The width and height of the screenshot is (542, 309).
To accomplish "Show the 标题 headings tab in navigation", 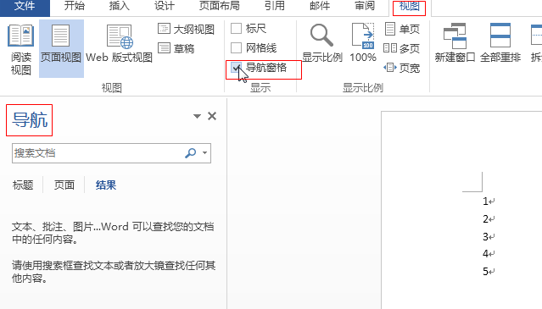I will pos(23,185).
